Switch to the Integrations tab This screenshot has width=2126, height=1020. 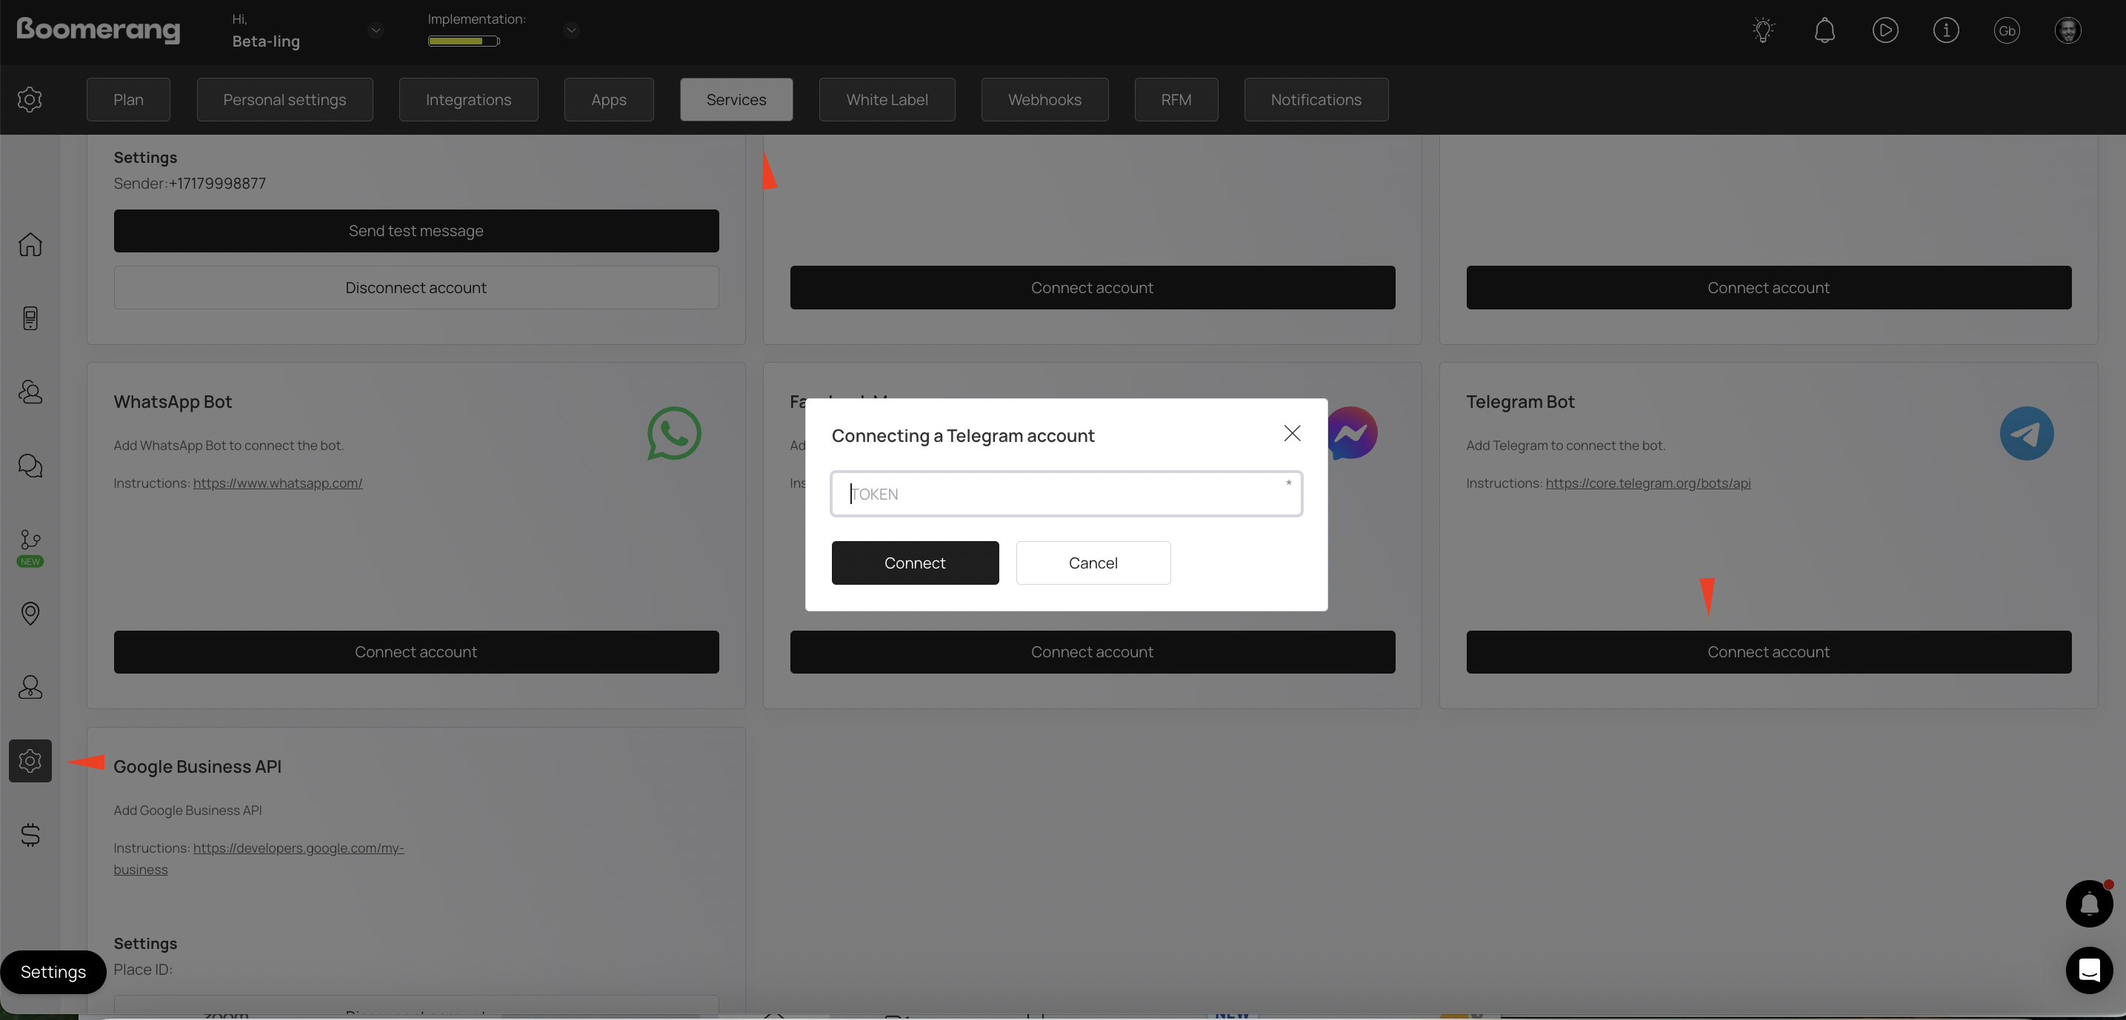(468, 100)
